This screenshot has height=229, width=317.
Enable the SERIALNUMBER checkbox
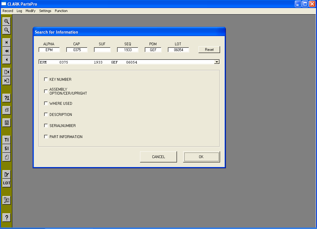click(46, 126)
